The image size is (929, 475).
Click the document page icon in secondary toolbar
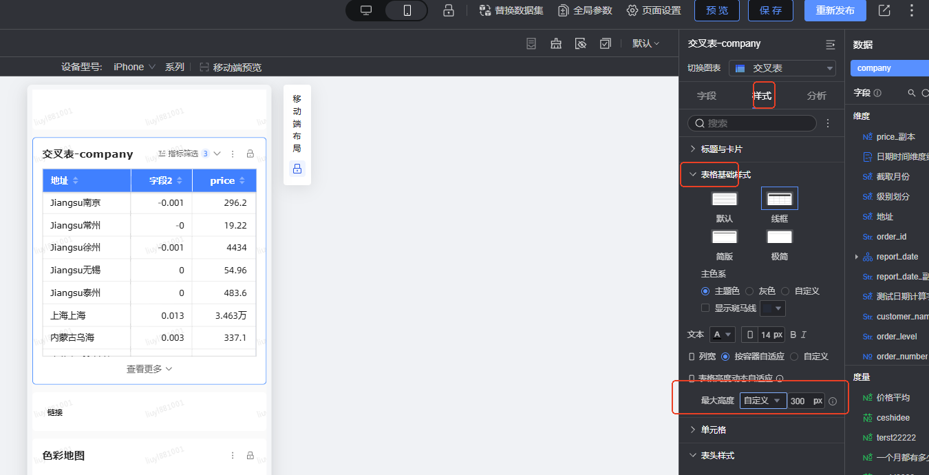[x=531, y=43]
